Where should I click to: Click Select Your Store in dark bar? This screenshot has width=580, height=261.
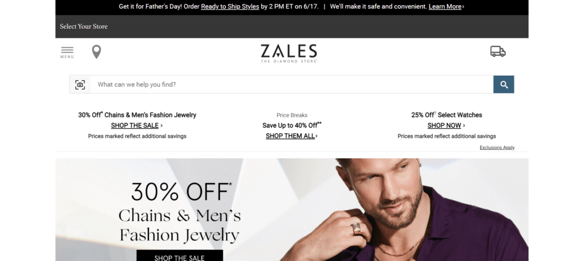coord(84,26)
